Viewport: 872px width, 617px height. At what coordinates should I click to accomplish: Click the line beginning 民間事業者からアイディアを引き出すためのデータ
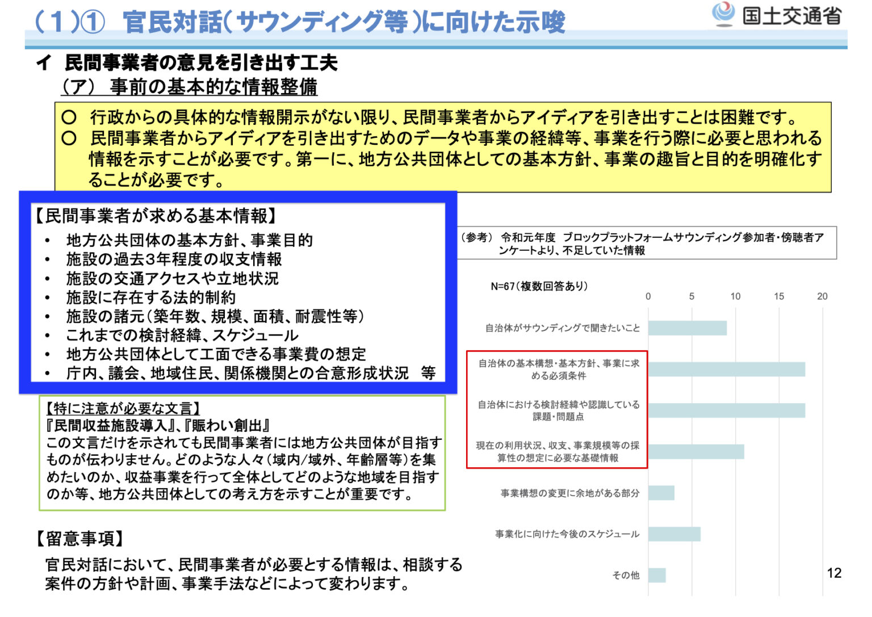click(456, 138)
